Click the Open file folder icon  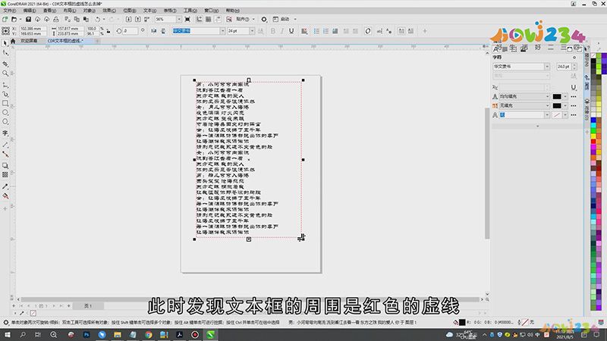pos(14,19)
